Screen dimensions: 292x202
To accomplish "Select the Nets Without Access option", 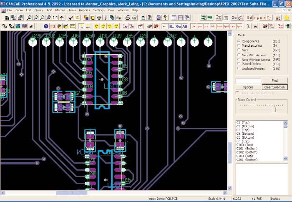I will [x=238, y=60].
